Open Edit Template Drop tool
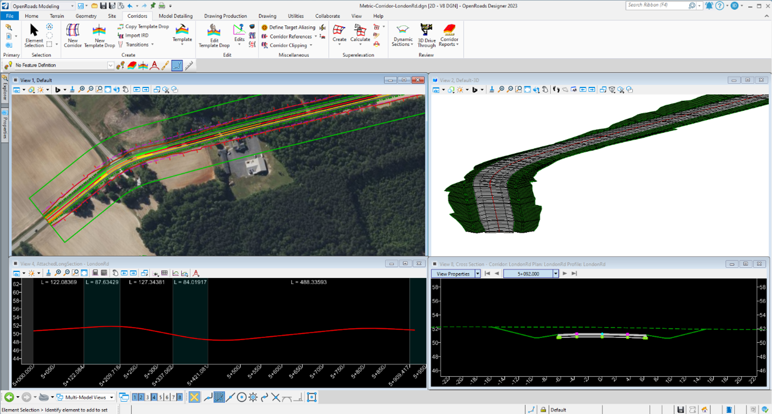 pyautogui.click(x=214, y=36)
